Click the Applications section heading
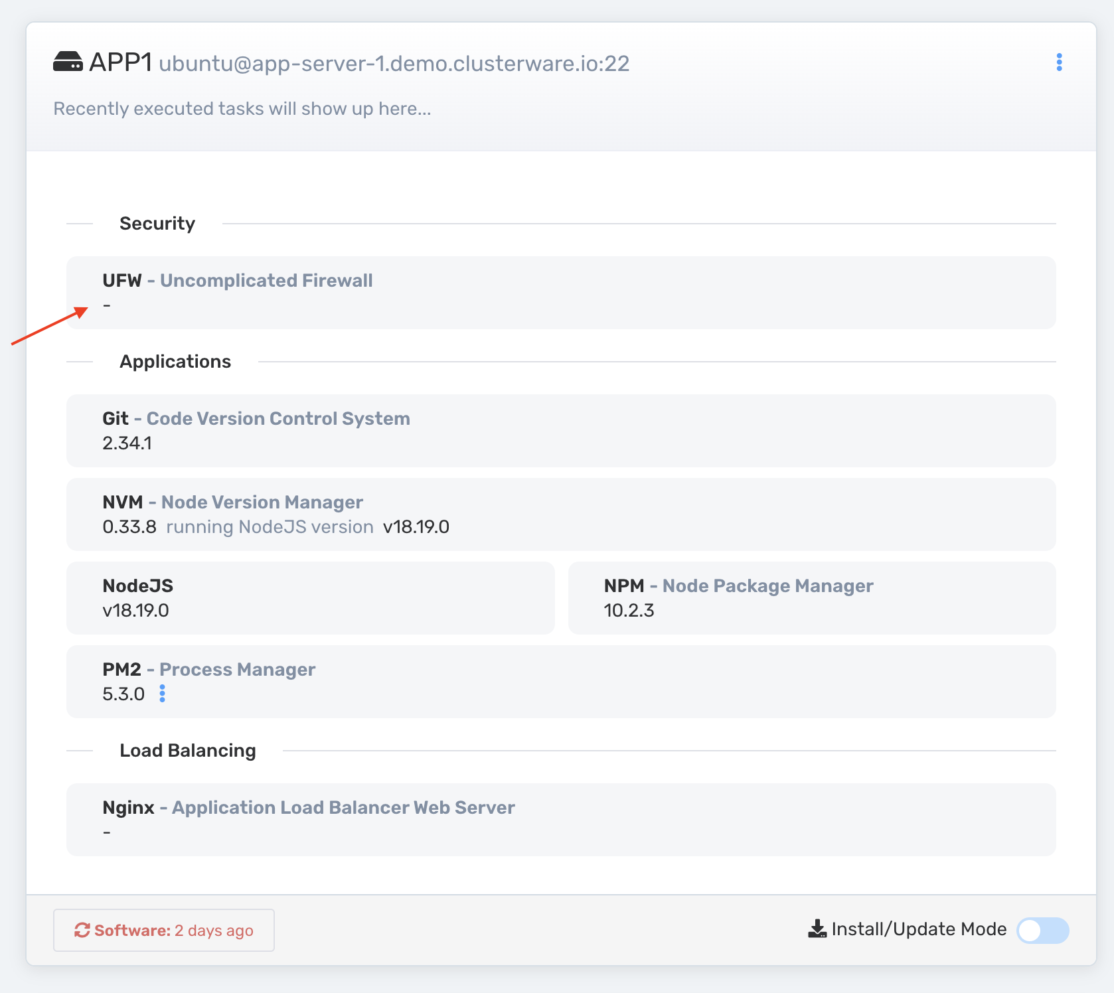This screenshot has width=1114, height=993. [175, 361]
